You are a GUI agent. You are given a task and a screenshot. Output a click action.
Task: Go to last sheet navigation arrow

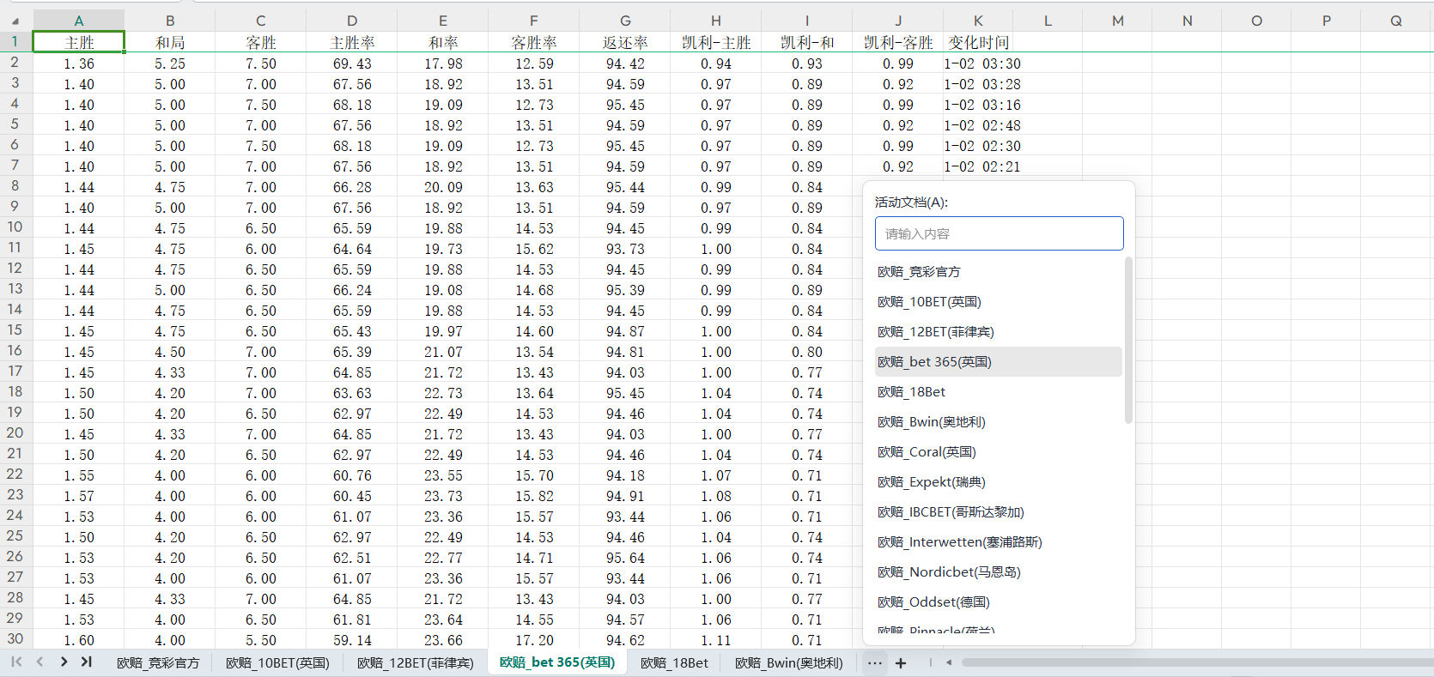click(x=86, y=662)
